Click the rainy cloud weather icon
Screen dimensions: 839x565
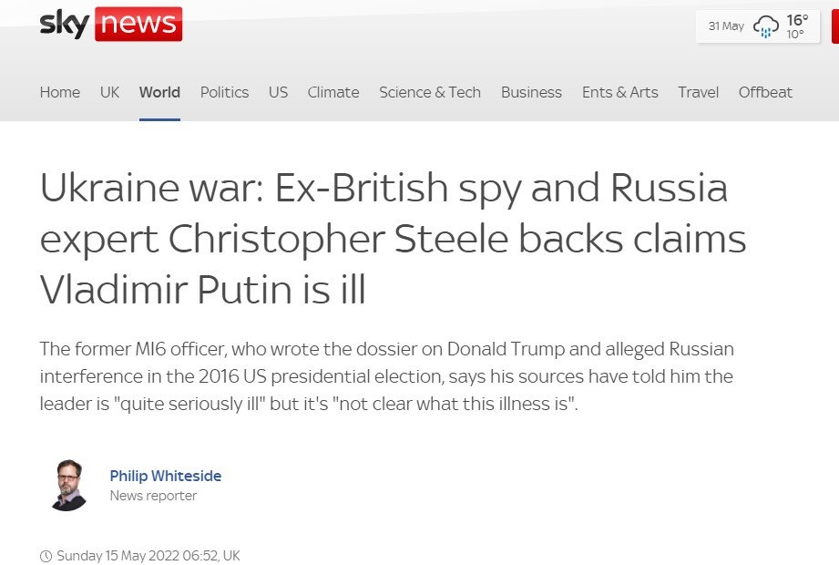[x=766, y=26]
